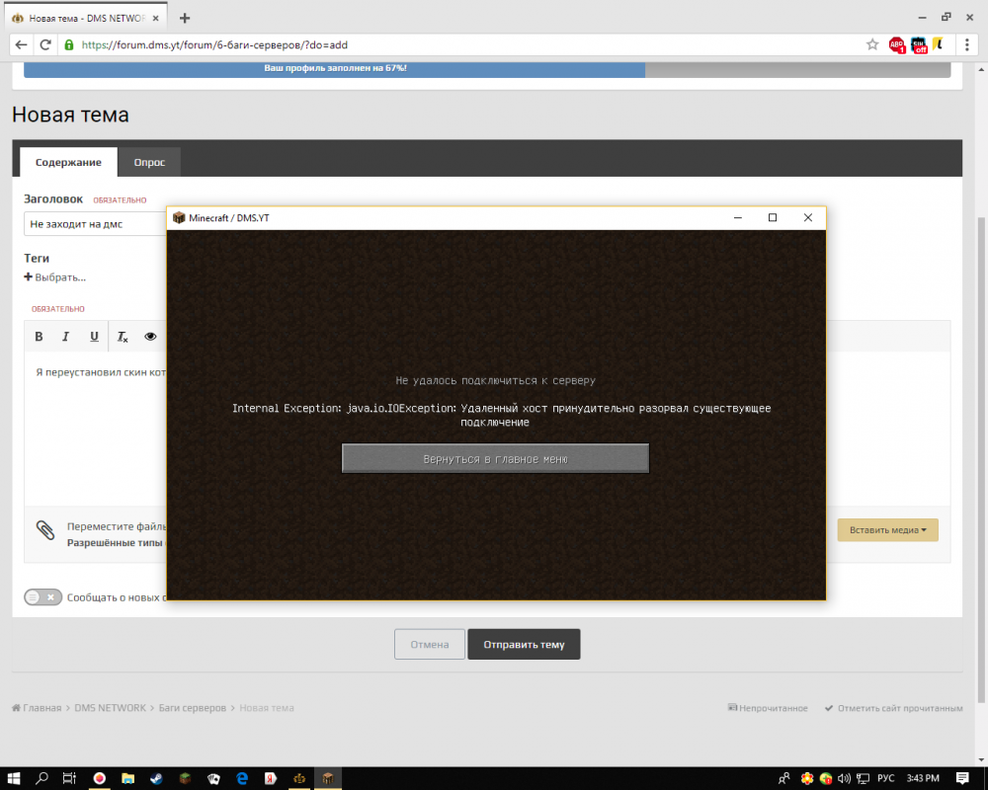This screenshot has height=790, width=988.
Task: Click the paperclip attachment icon
Action: pyautogui.click(x=45, y=530)
